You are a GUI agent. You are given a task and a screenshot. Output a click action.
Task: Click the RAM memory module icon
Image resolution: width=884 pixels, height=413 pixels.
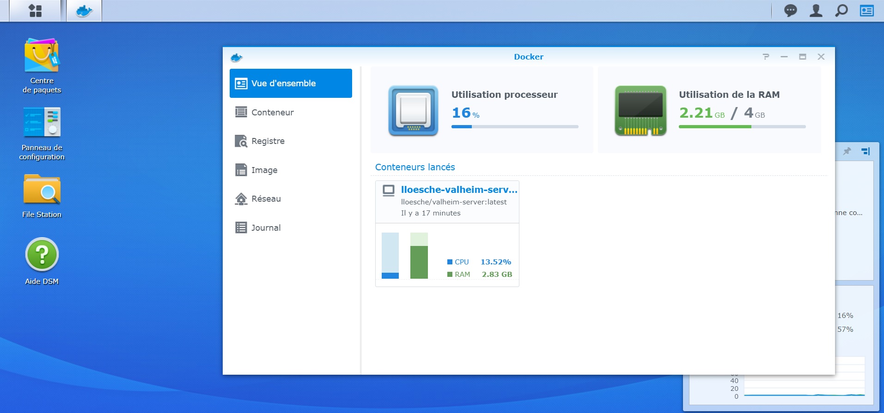640,111
